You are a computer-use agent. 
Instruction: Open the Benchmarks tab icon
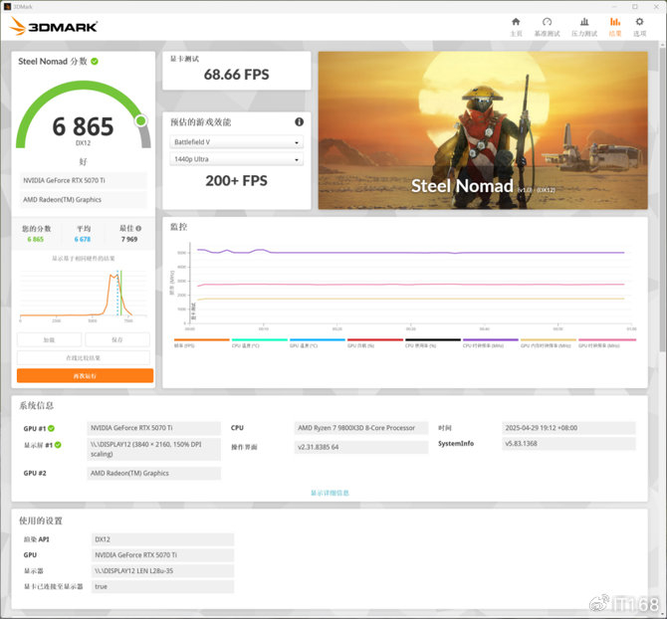(x=548, y=22)
